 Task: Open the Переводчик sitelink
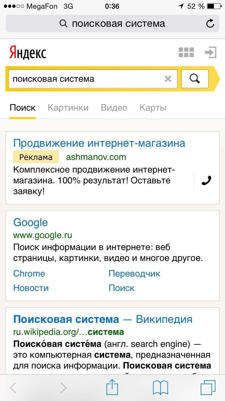[134, 274]
